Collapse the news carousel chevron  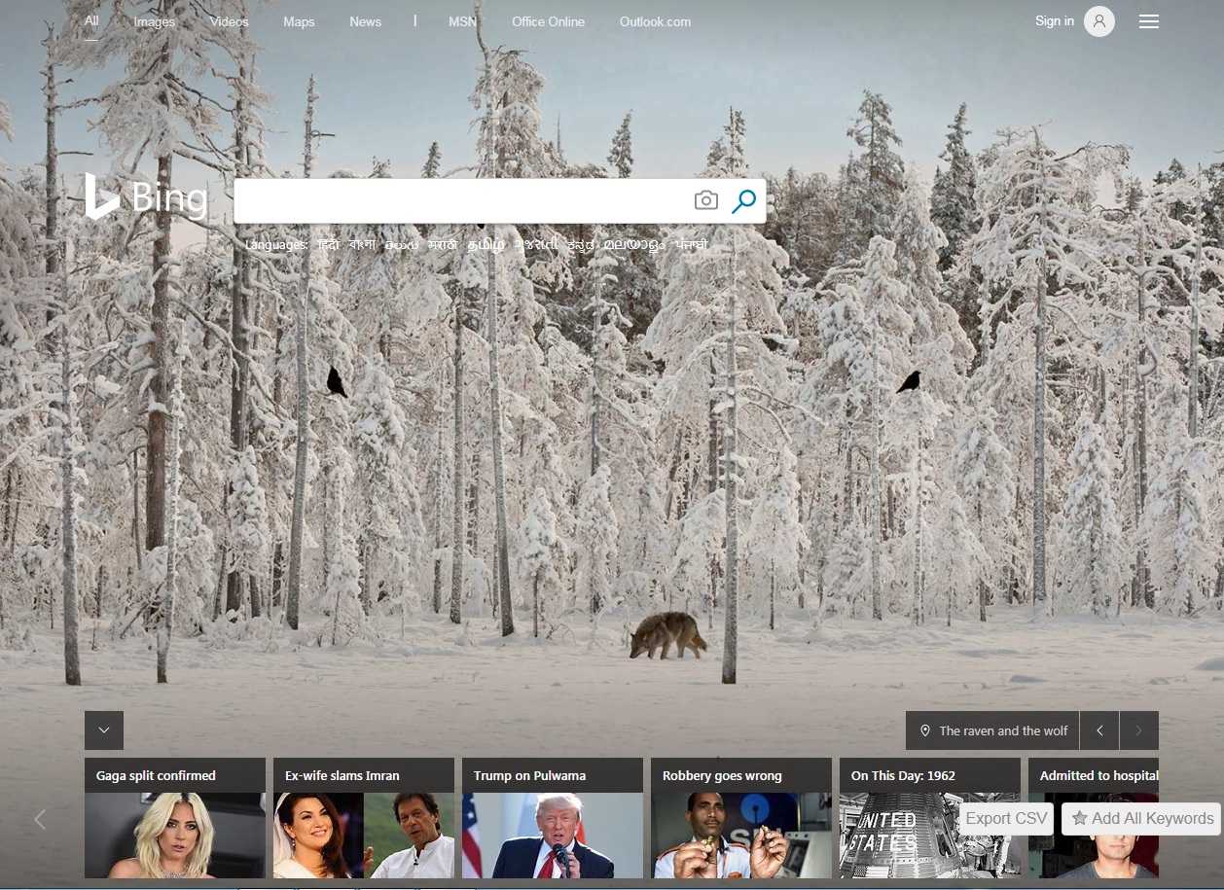coord(104,730)
